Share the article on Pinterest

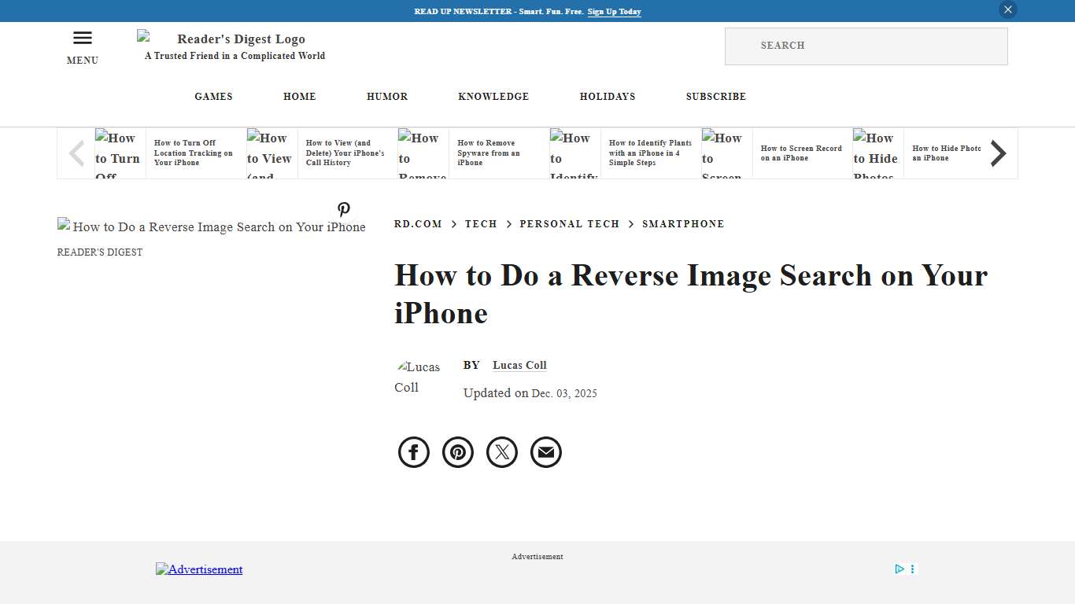[x=457, y=452]
